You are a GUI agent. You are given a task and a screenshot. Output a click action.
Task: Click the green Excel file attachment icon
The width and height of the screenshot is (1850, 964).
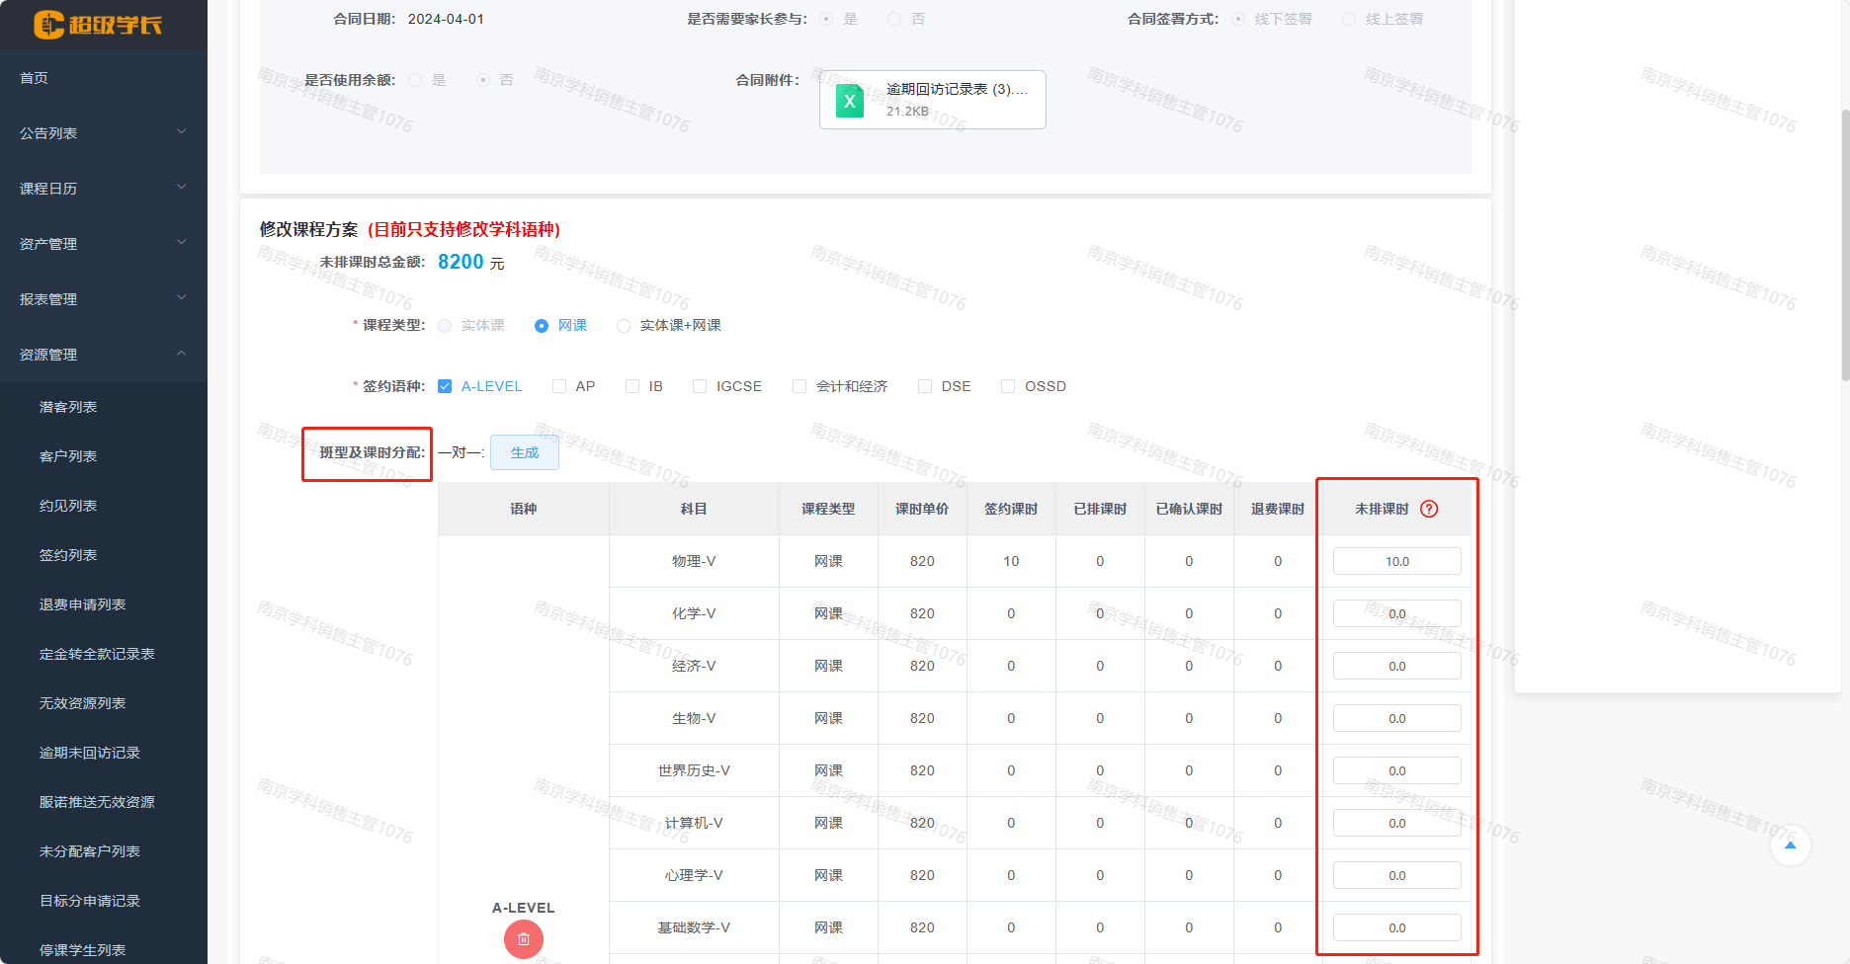coord(849,101)
